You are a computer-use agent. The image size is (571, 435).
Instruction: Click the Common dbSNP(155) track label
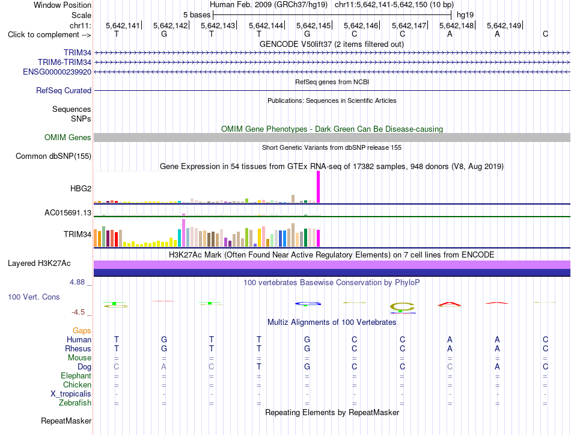coord(53,156)
